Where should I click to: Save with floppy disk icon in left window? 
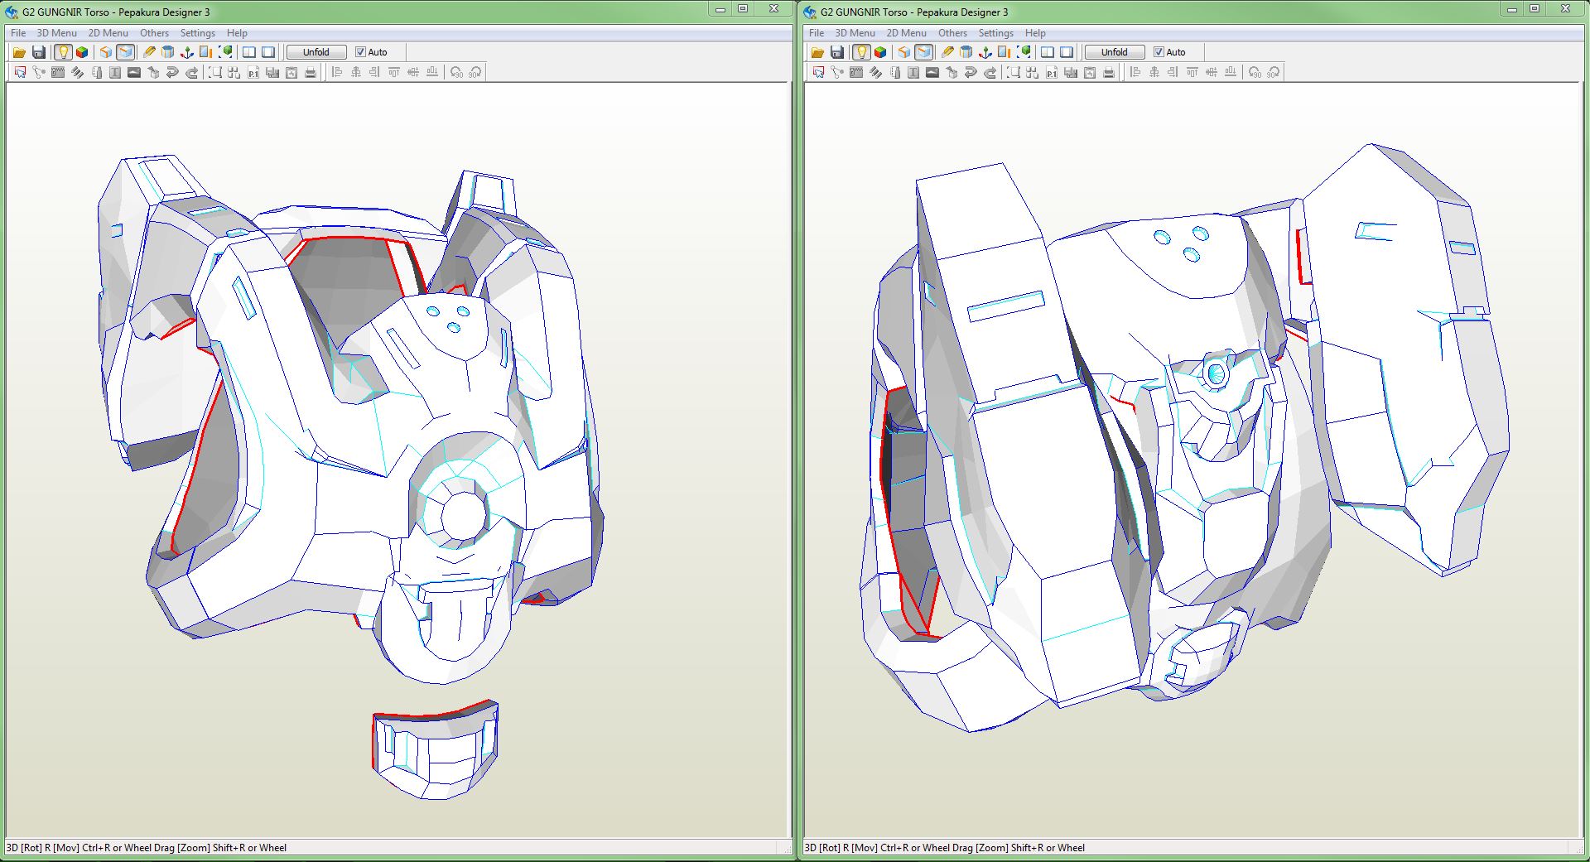point(39,52)
